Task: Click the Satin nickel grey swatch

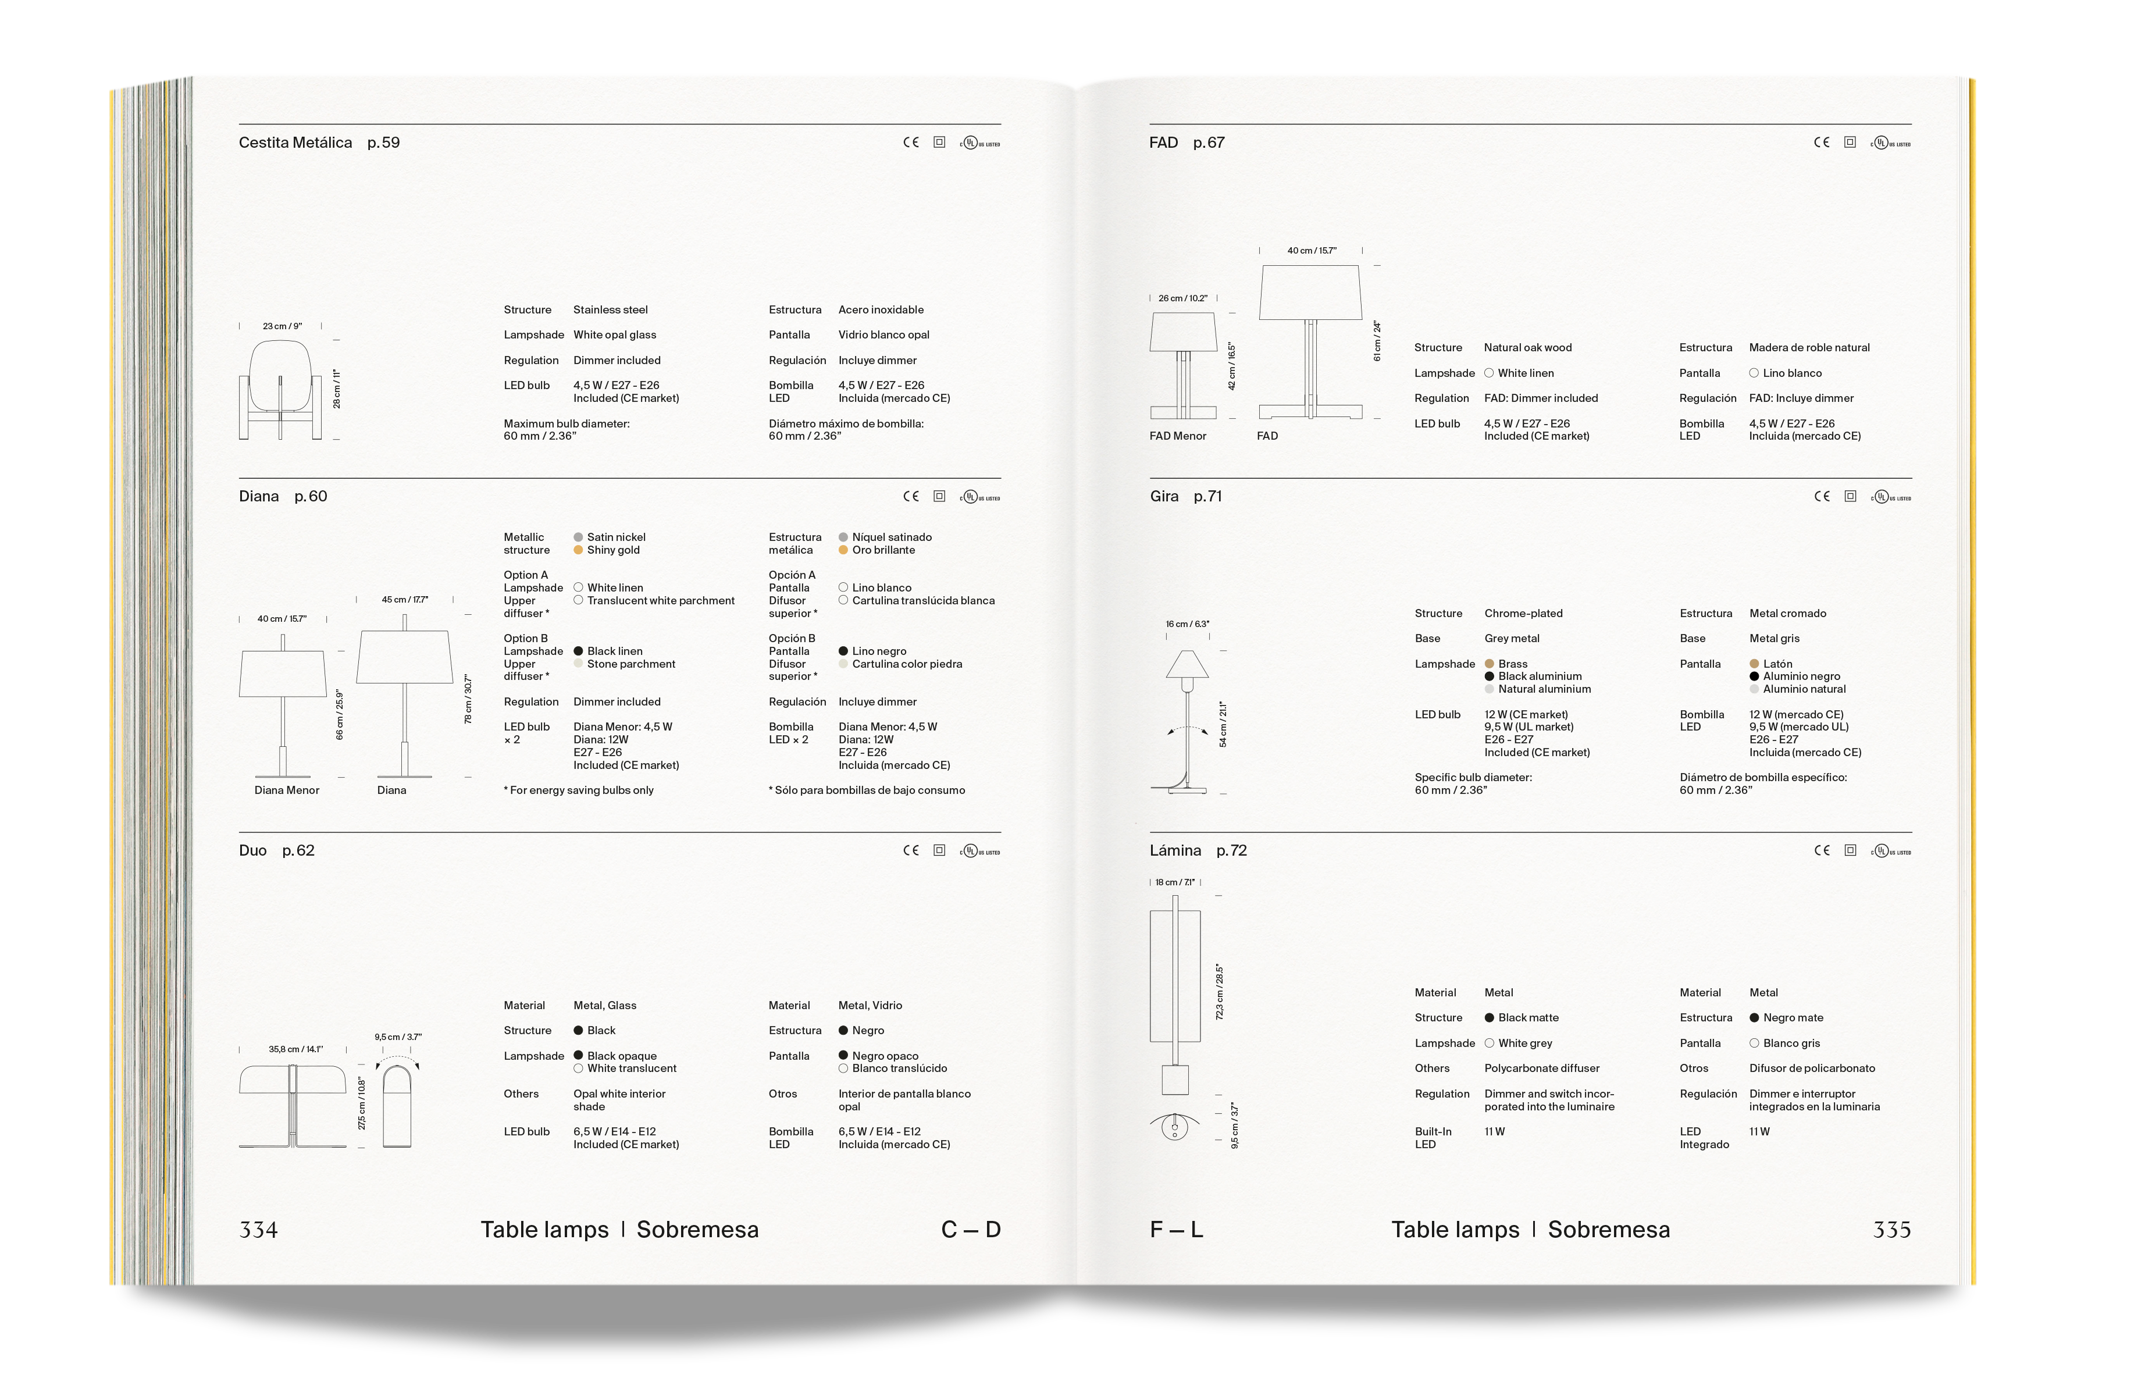Action: click(579, 537)
